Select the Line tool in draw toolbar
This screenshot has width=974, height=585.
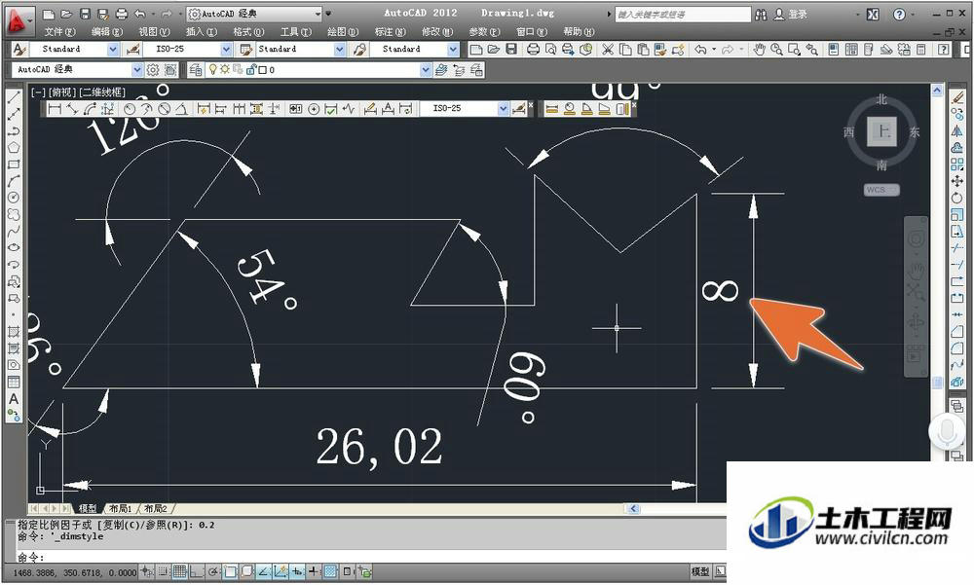(x=13, y=97)
